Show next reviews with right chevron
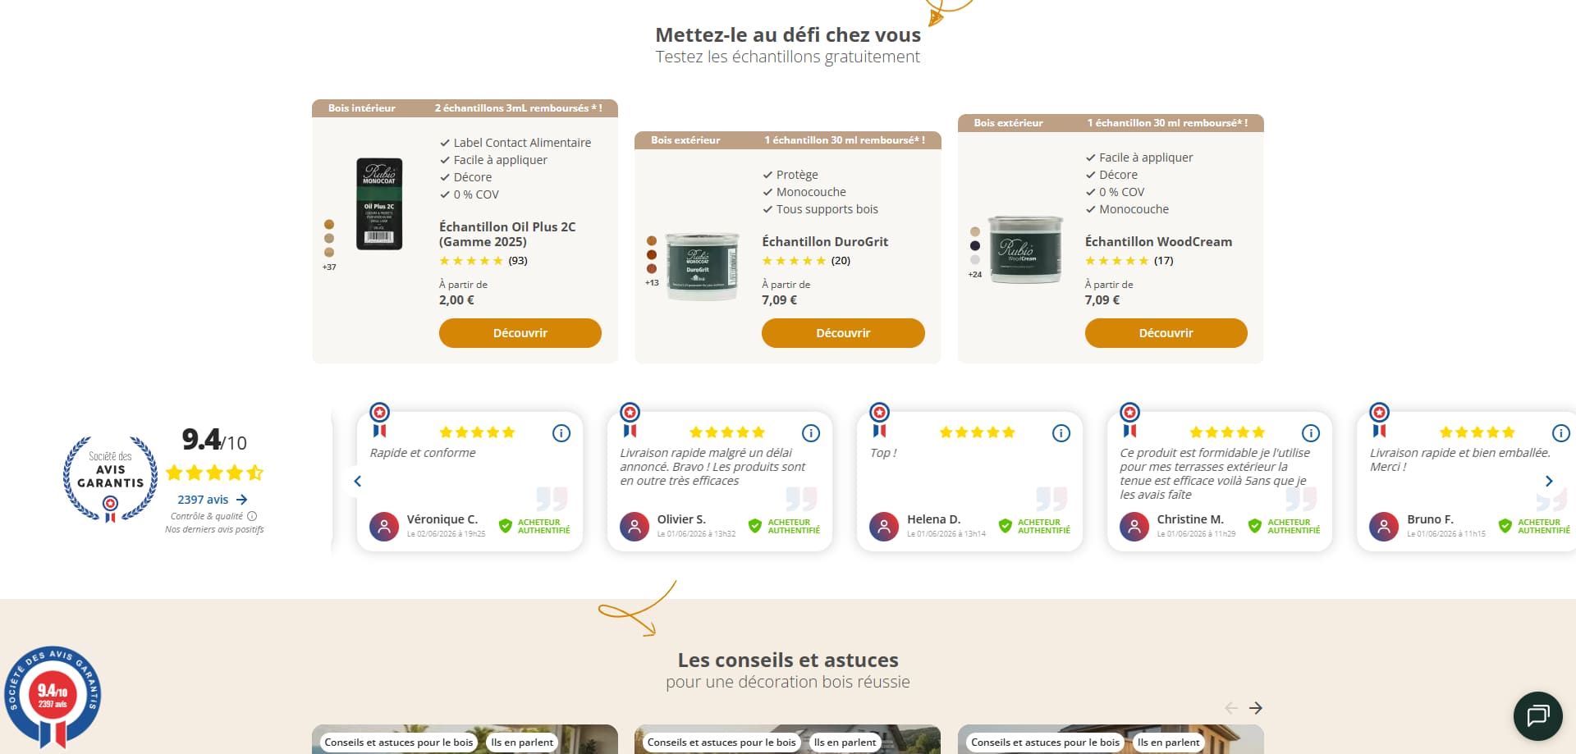 tap(1549, 482)
